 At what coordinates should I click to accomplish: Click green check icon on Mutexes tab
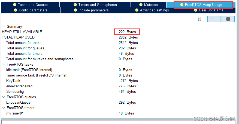(x=141, y=5)
